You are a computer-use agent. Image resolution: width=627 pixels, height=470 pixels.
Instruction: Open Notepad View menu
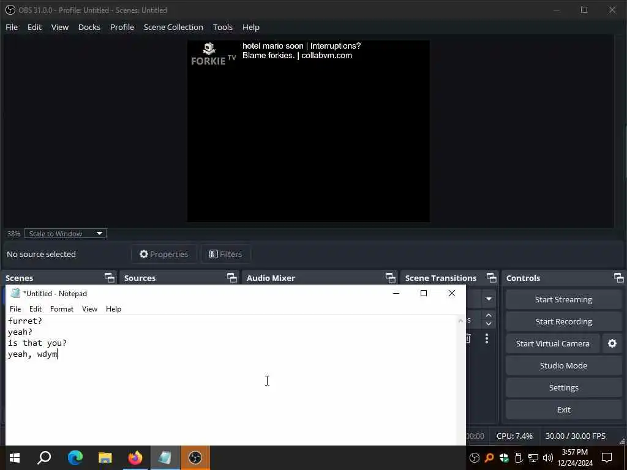[x=89, y=309]
